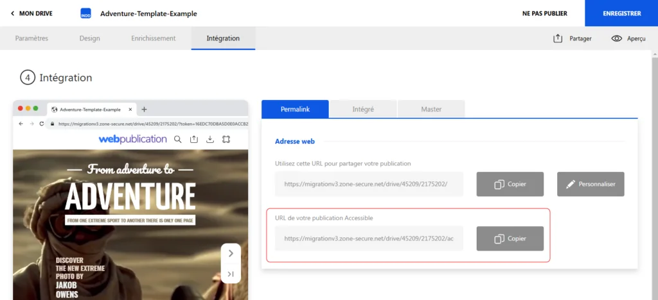Click the webpublication logo
658x300 pixels.
coord(132,139)
